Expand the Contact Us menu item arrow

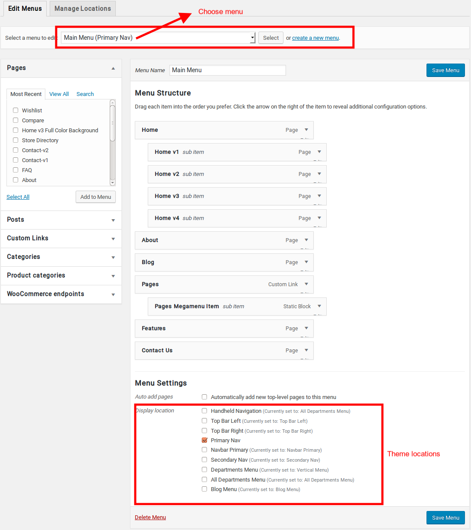[x=306, y=350]
